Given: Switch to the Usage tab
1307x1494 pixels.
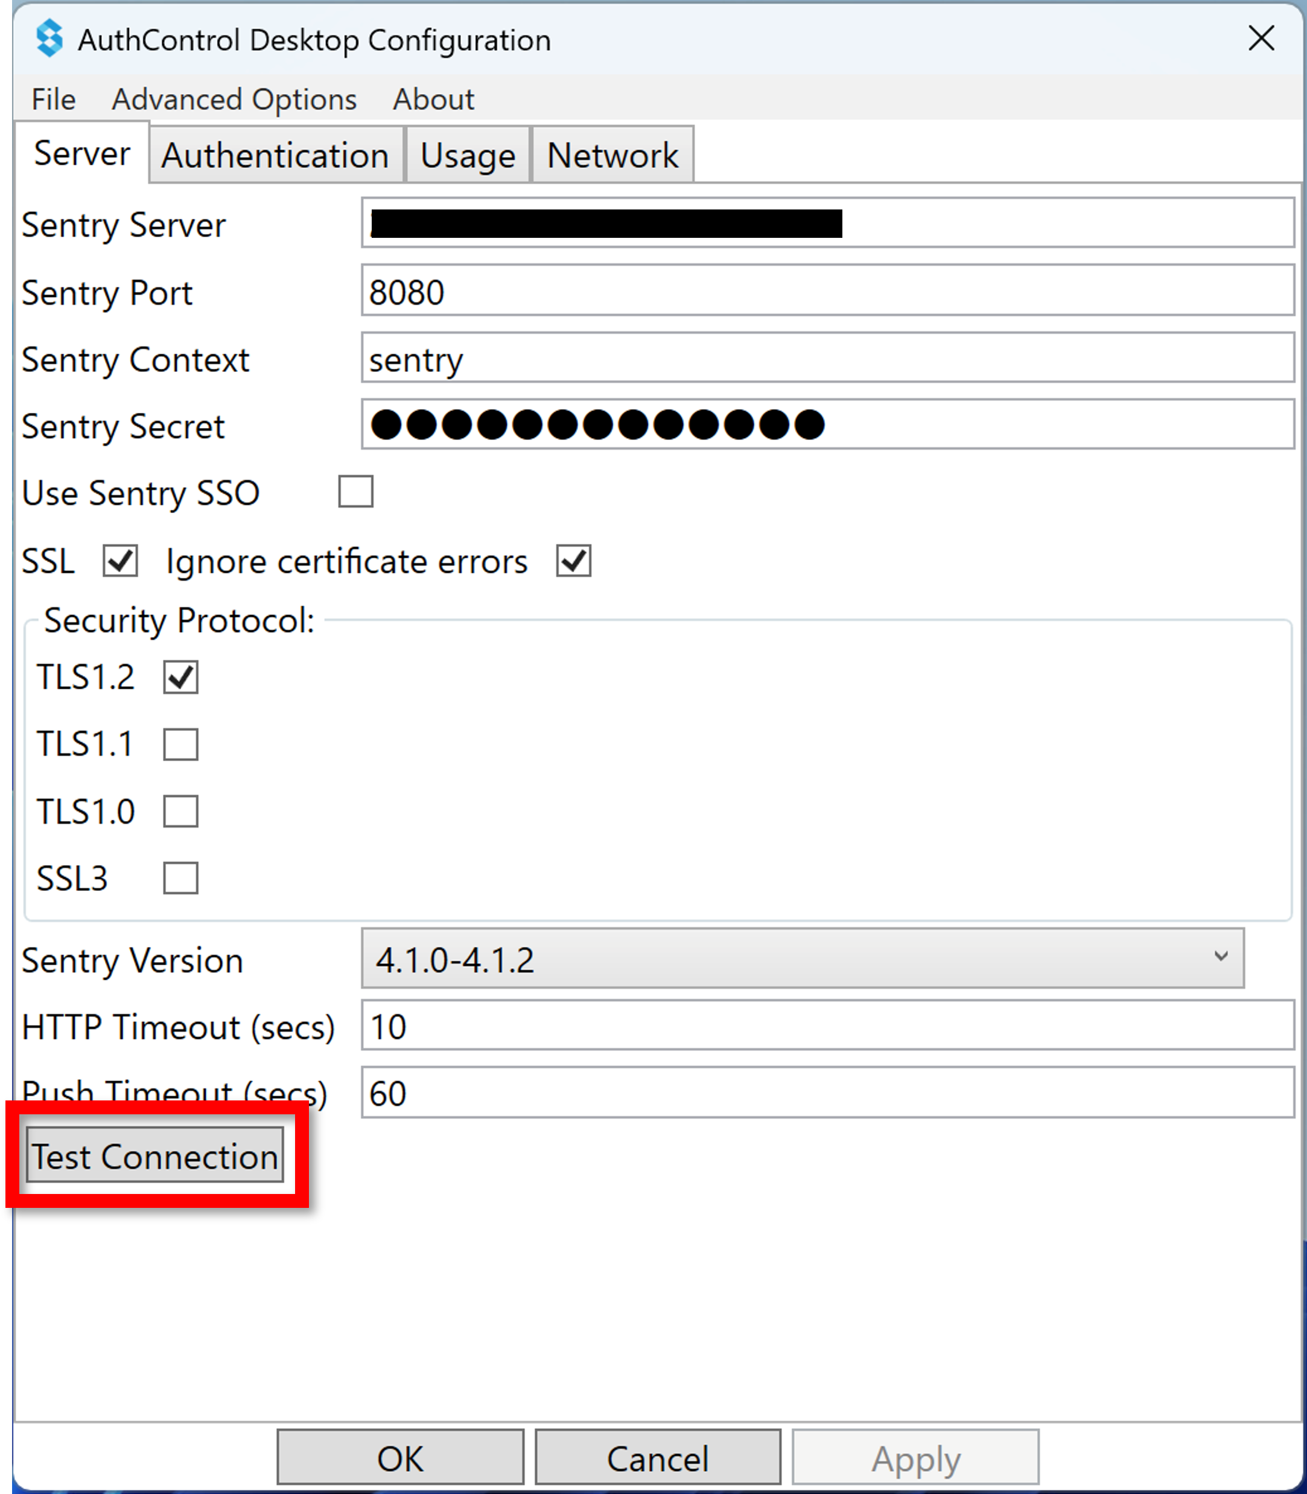Looking at the screenshot, I should [x=468, y=155].
